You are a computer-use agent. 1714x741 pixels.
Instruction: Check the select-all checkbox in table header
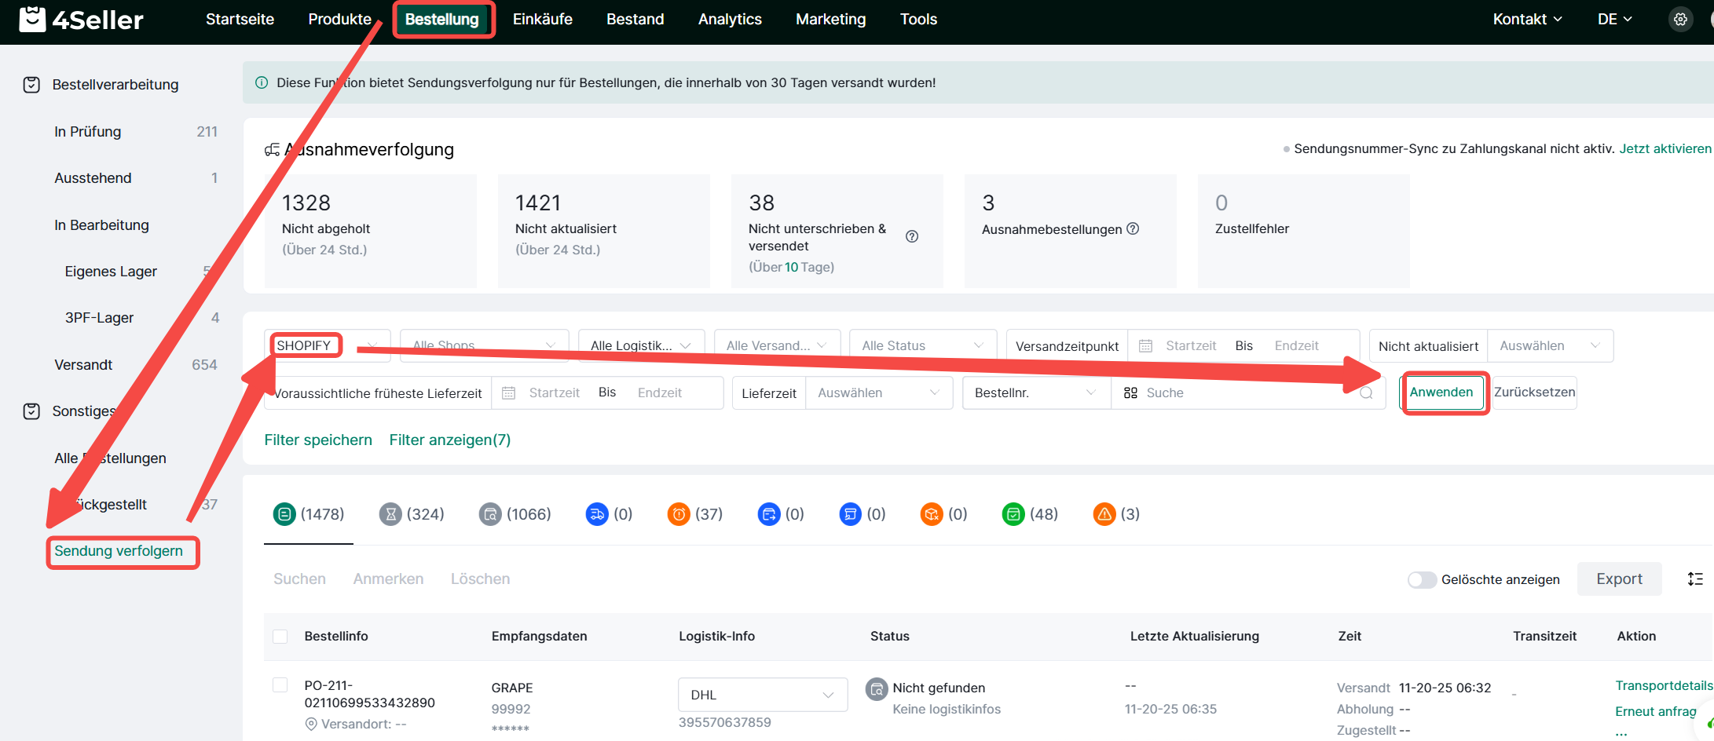point(280,637)
